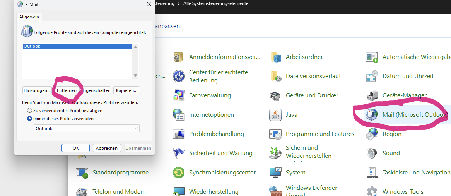Open Synchronisierungscenter link text
Image resolution: width=451 pixels, height=196 pixels.
pos(222,173)
